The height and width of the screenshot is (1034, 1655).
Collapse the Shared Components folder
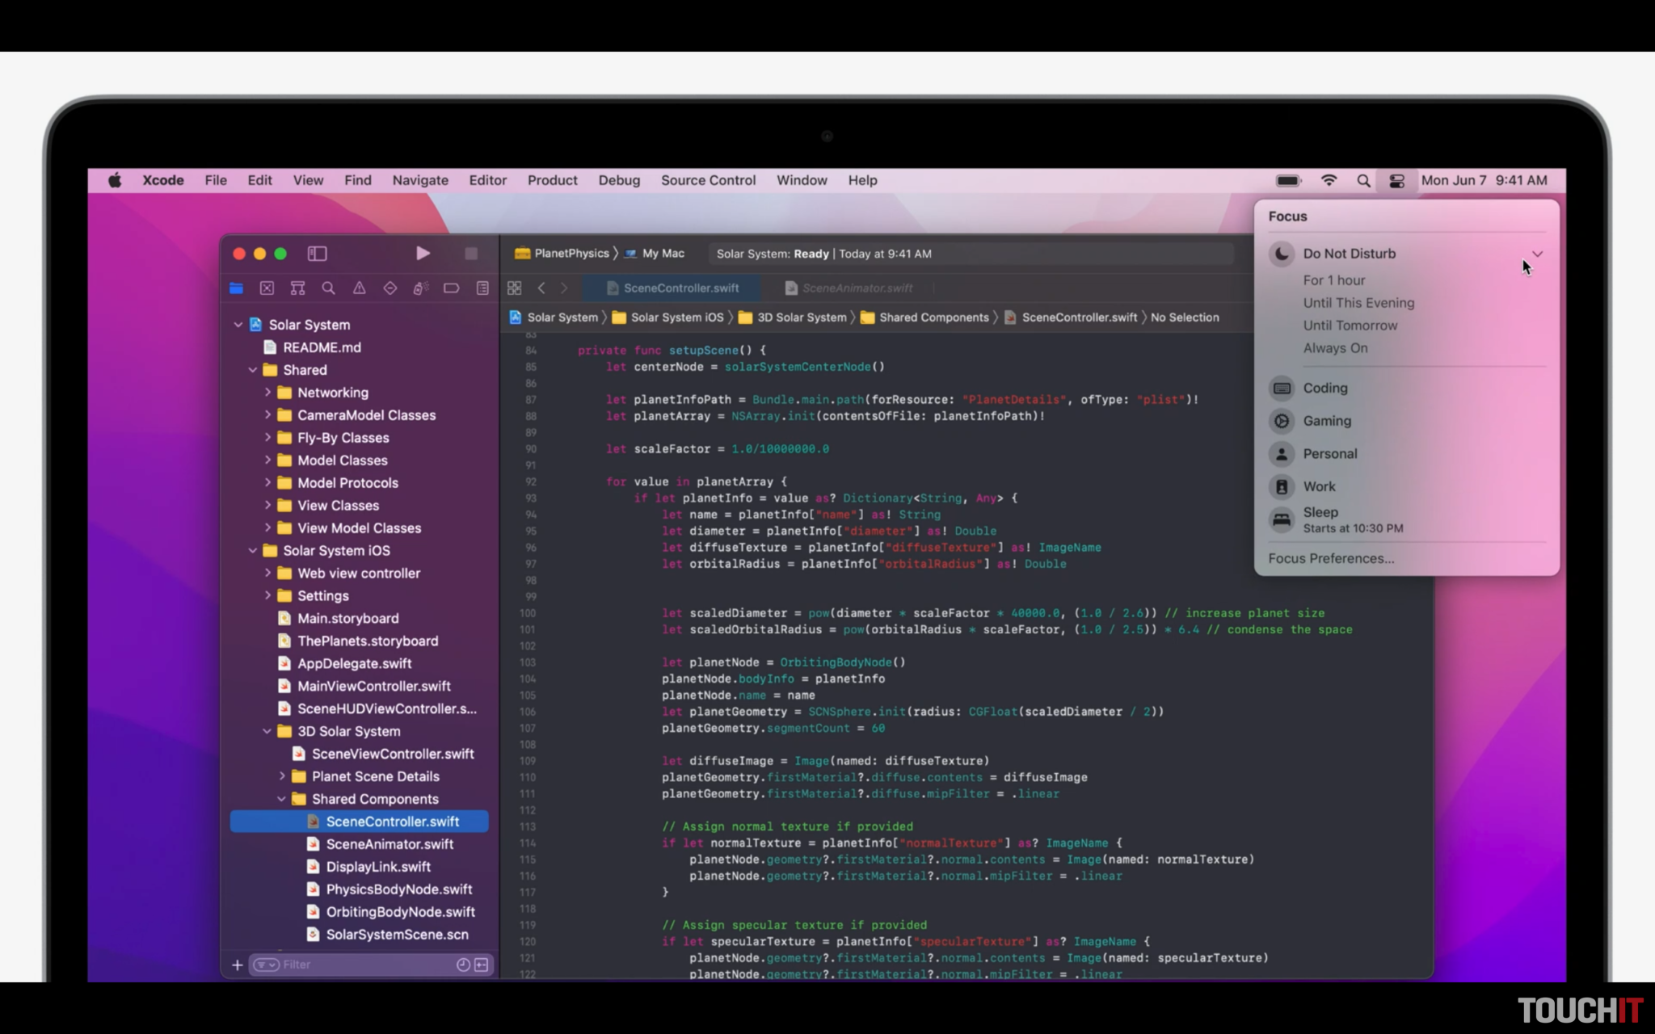tap(282, 799)
